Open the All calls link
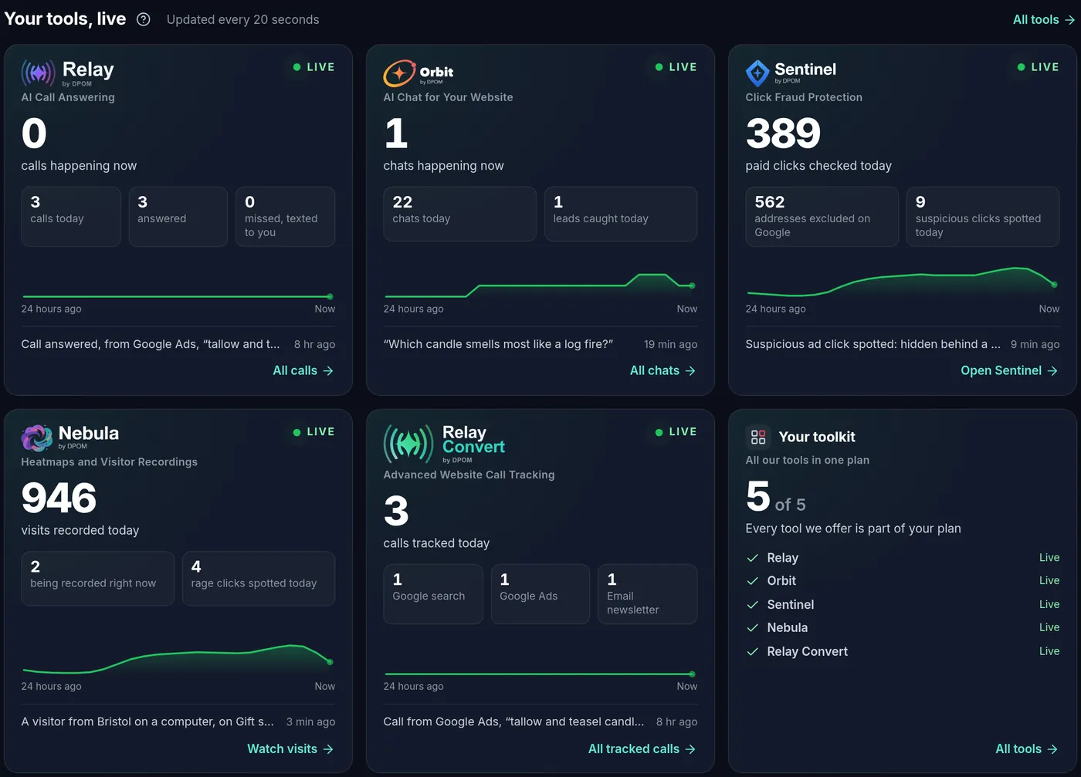 303,370
